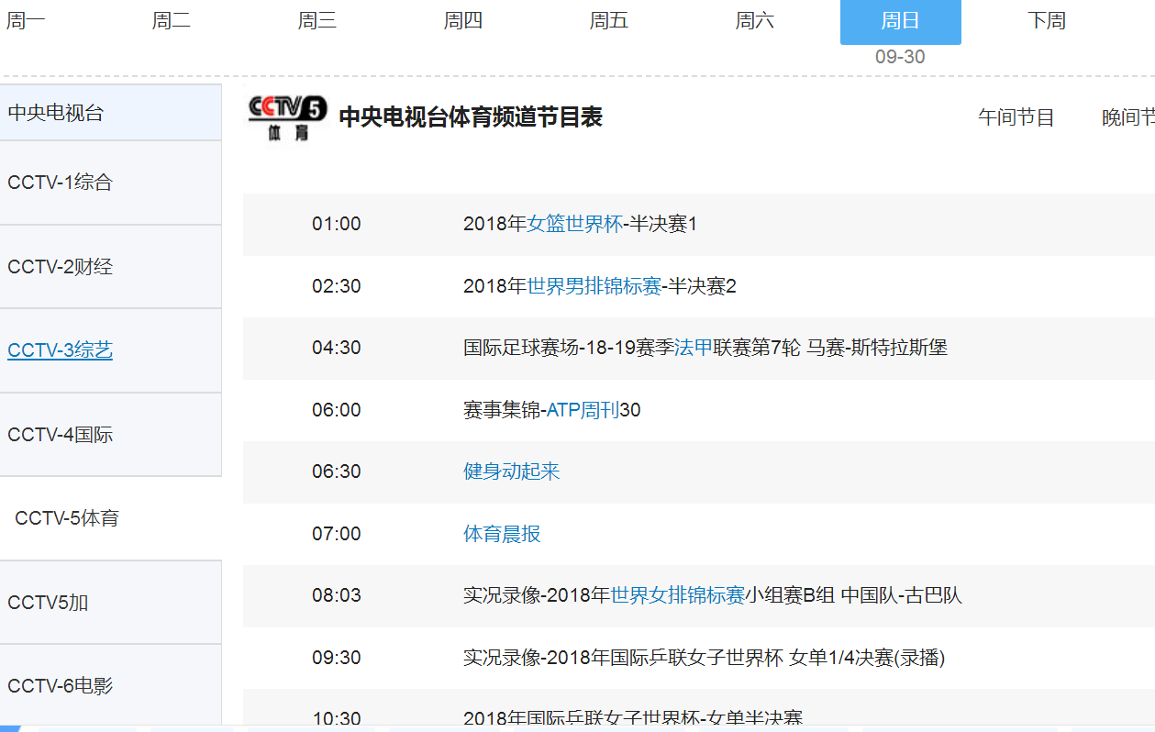1155x732 pixels.
Task: Open CCTV-3综艺 channel link
Action: 61,350
